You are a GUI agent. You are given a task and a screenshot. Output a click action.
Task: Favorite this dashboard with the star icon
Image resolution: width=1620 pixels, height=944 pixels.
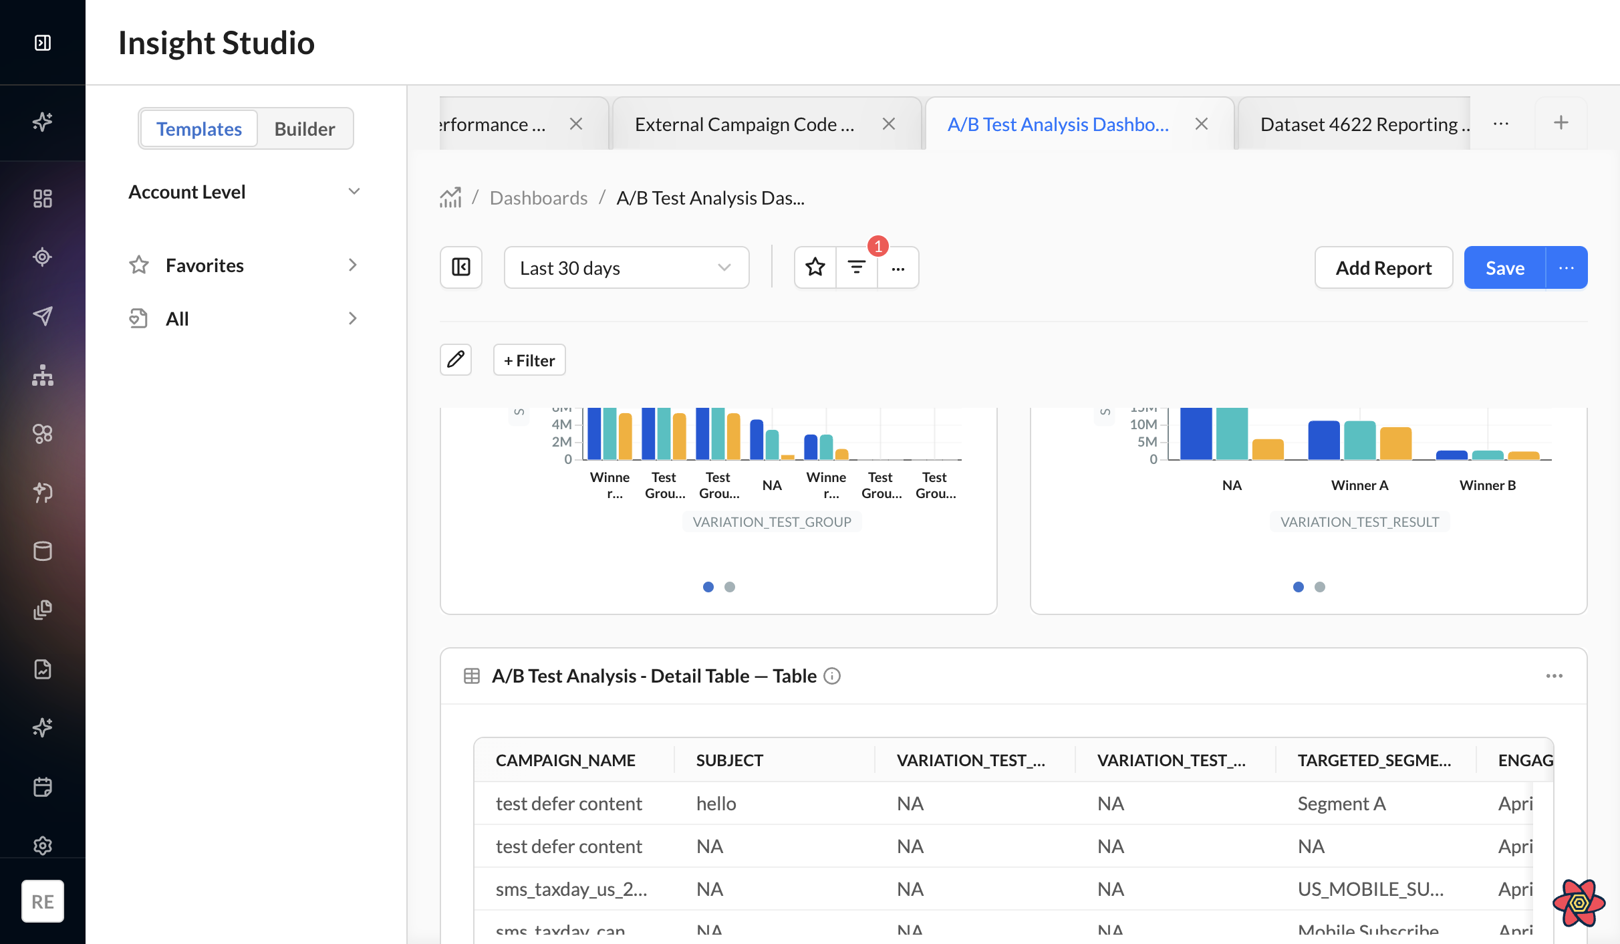tap(815, 267)
